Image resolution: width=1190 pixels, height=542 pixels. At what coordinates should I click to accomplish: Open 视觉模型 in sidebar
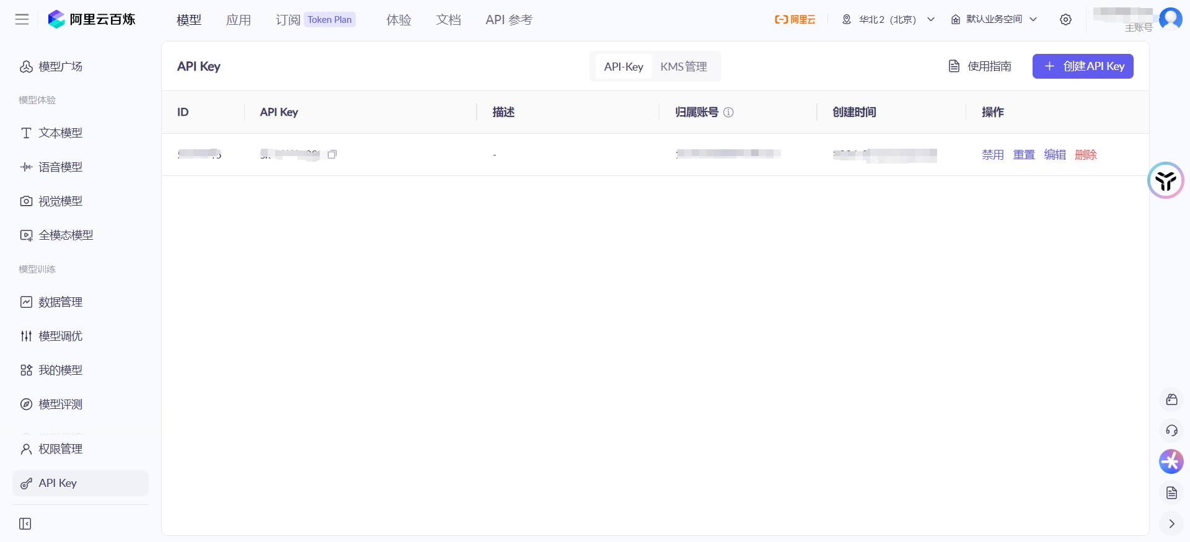tap(81, 201)
